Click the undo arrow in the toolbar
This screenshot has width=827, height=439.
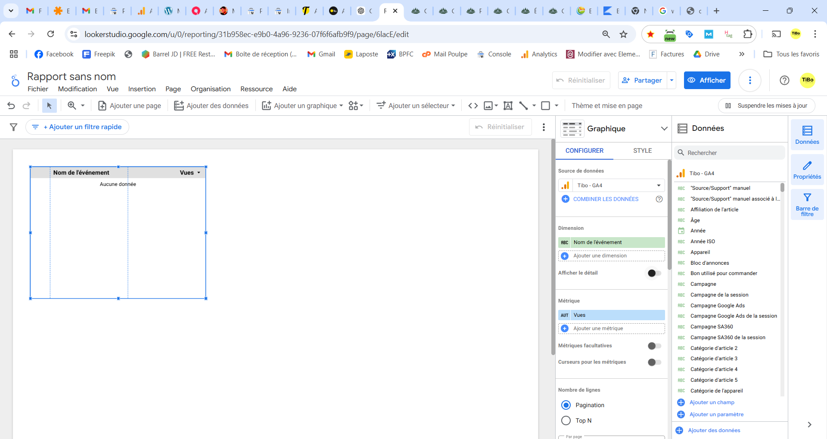(x=11, y=105)
